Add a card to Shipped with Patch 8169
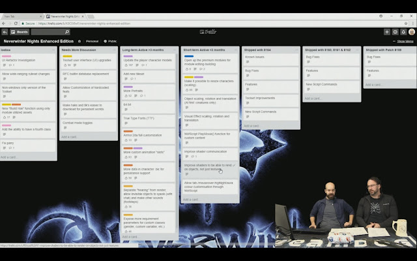This screenshot has height=261, width=417. 373,85
